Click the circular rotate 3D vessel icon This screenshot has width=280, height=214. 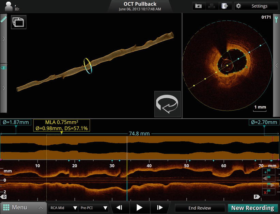tap(167, 104)
